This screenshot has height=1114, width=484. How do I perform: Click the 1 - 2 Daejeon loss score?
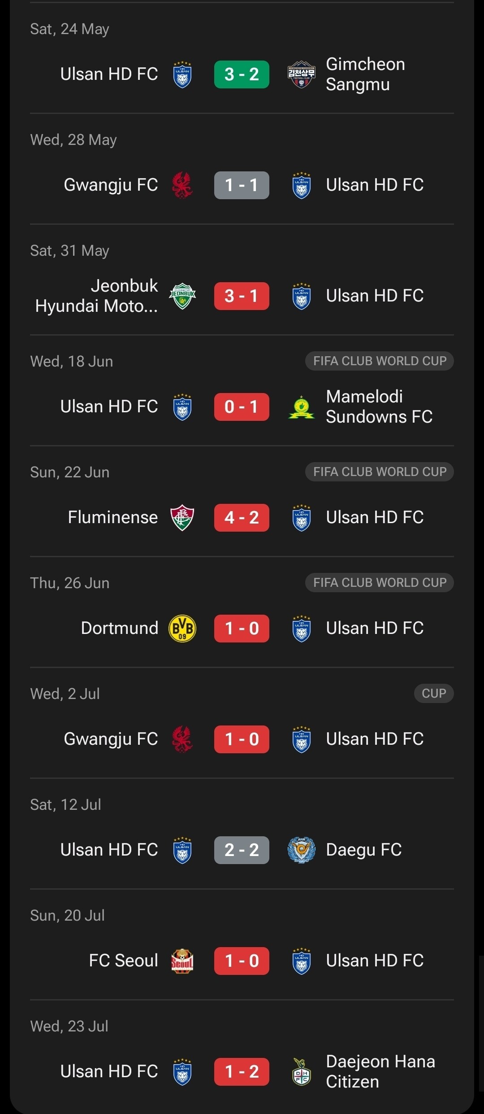pyautogui.click(x=242, y=1072)
